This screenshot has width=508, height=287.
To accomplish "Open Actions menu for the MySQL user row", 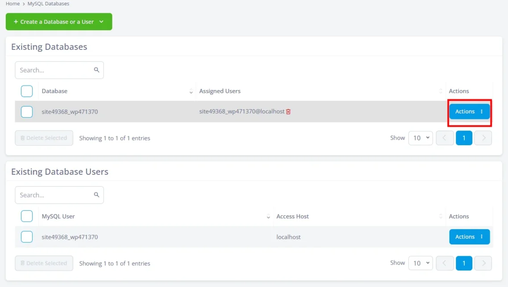I will (469, 237).
